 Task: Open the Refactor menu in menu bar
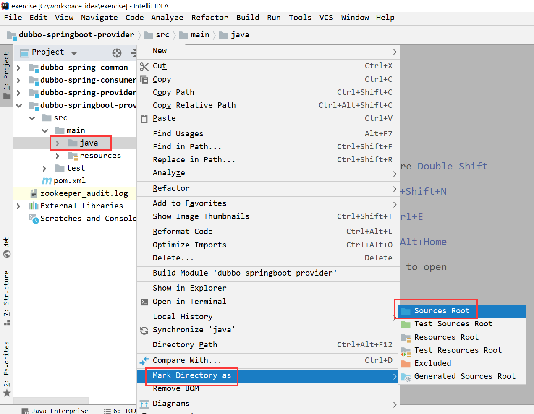coord(209,18)
